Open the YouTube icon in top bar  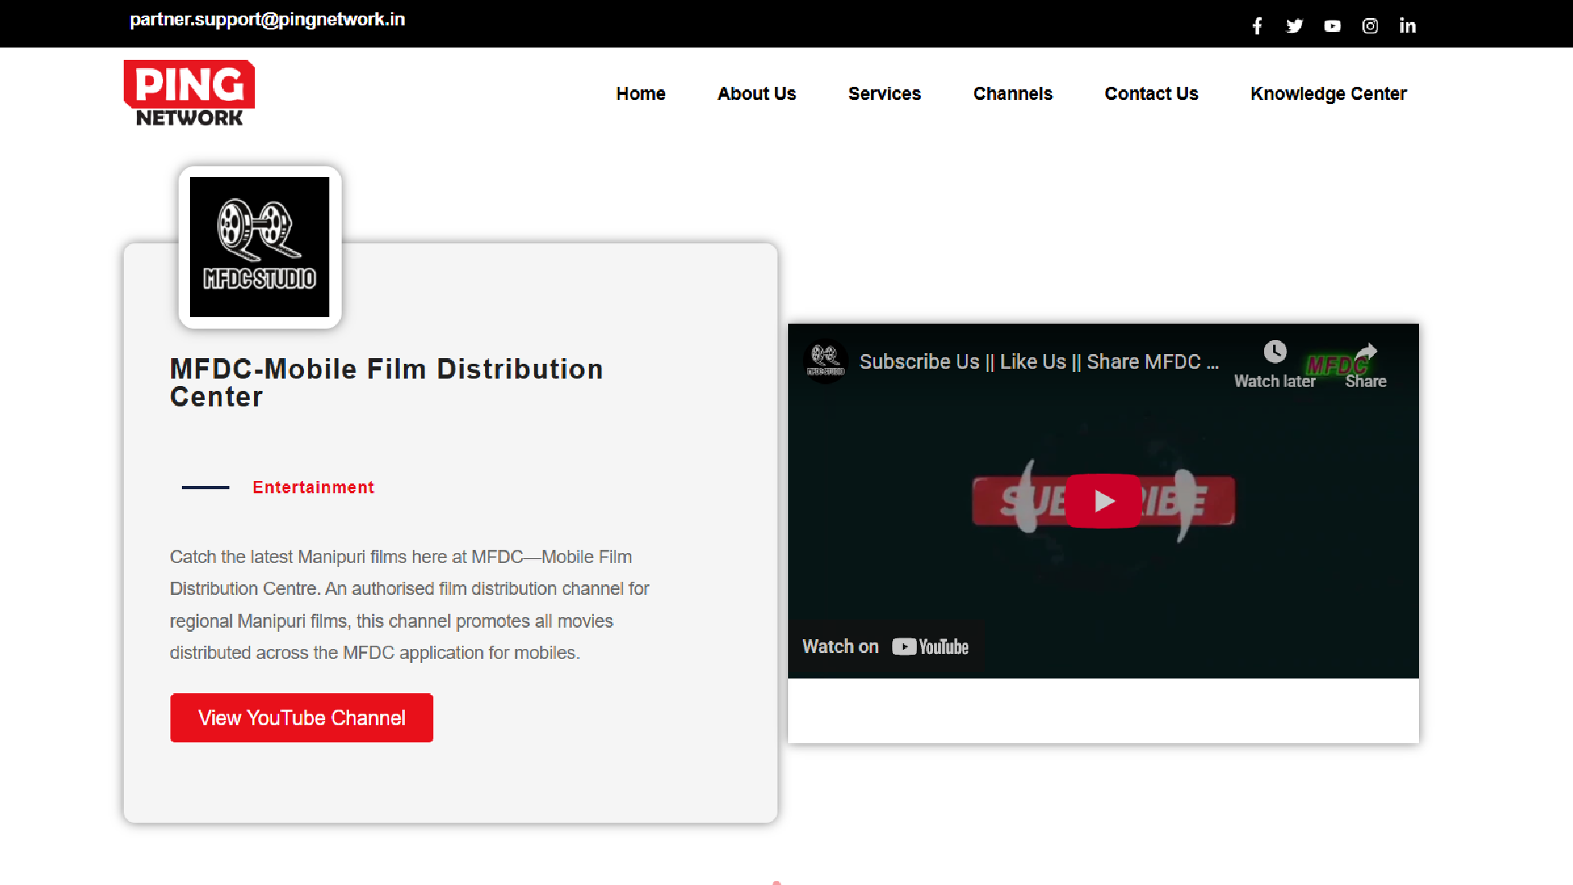[1332, 26]
